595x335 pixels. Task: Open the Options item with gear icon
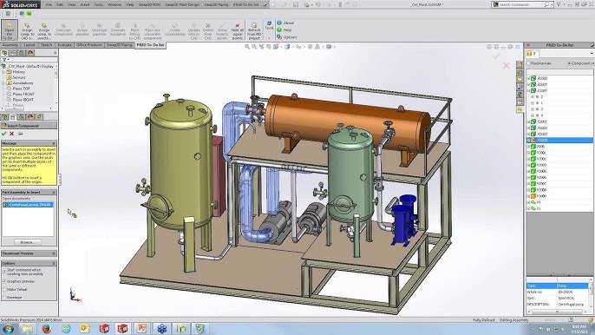(x=287, y=37)
